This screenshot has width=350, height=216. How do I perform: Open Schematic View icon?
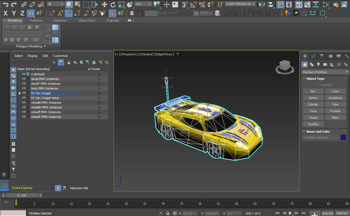point(325,4)
